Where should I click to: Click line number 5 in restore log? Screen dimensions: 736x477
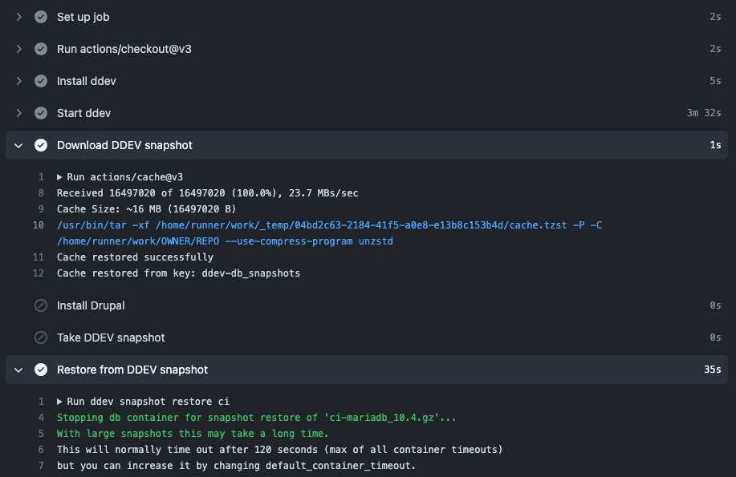click(40, 433)
